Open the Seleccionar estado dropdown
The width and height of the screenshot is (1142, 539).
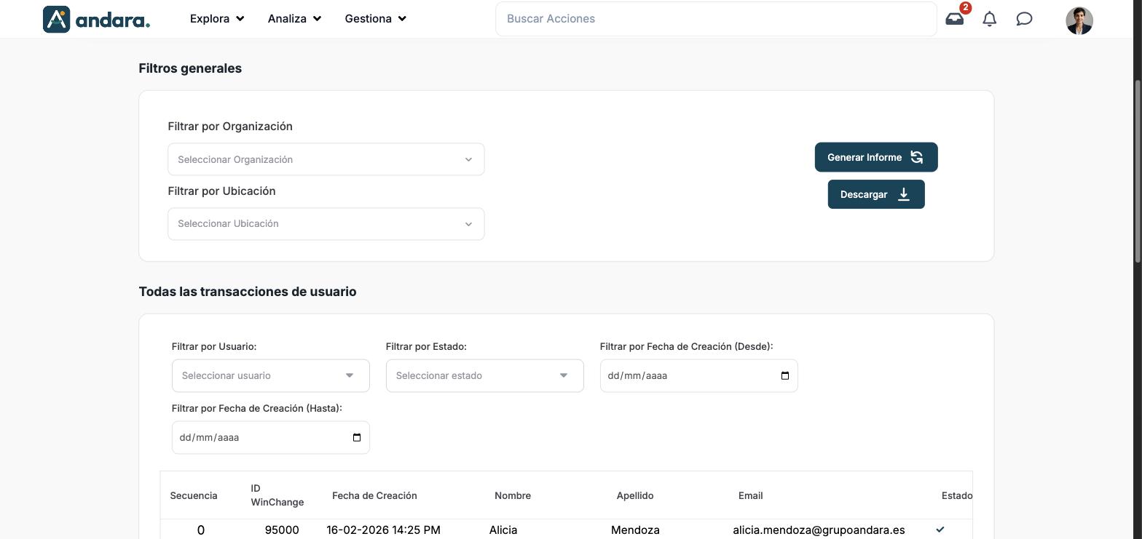[x=484, y=375]
